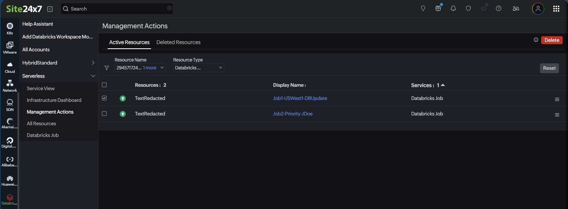Open Help Assistant in the sidebar

(38, 24)
